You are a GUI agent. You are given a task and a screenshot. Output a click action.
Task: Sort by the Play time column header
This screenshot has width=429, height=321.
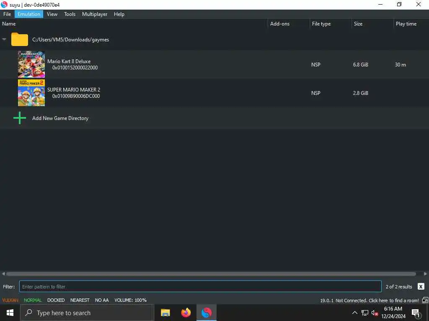(406, 24)
